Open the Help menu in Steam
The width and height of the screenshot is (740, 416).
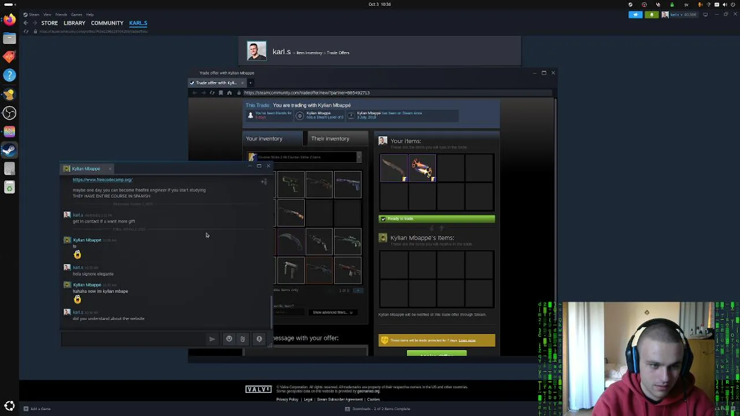[x=90, y=14]
